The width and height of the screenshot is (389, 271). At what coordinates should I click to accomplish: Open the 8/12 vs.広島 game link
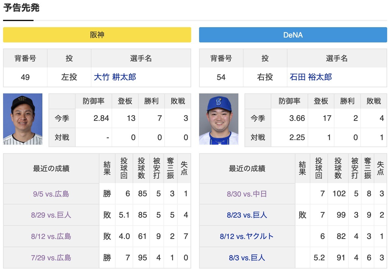point(51,236)
